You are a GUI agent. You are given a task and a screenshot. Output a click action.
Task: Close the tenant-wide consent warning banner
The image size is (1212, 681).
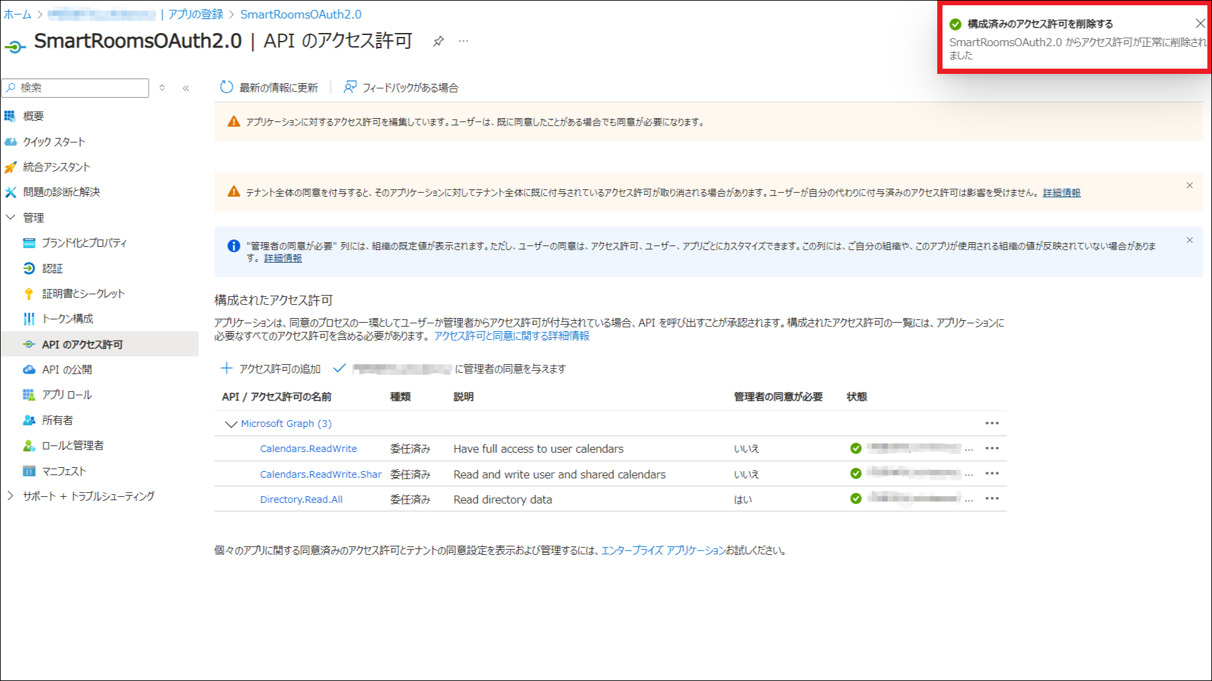1189,185
